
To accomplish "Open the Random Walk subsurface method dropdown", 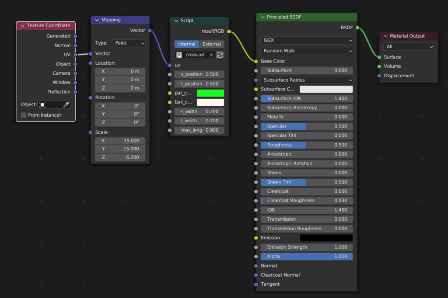I will click(x=306, y=51).
